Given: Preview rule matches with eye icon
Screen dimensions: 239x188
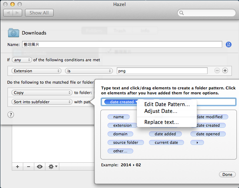Looking at the screenshot, I should coord(40,167).
